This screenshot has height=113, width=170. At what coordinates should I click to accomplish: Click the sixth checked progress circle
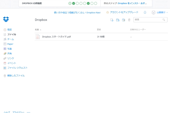coord(88,3)
